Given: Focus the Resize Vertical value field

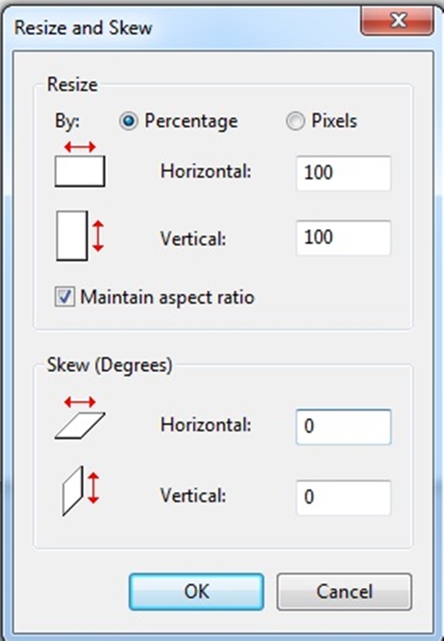Looking at the screenshot, I should click(x=344, y=238).
